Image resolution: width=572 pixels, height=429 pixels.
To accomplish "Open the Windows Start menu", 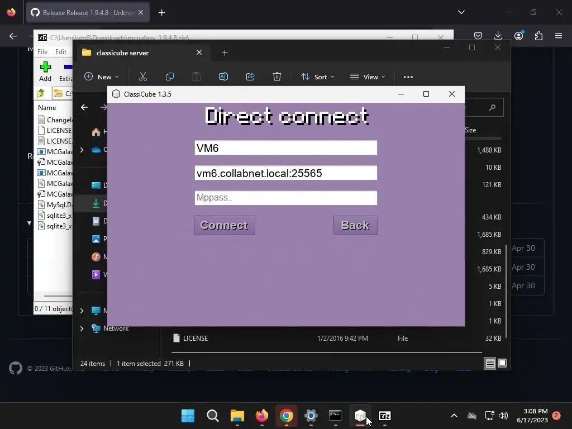I will tap(188, 416).
